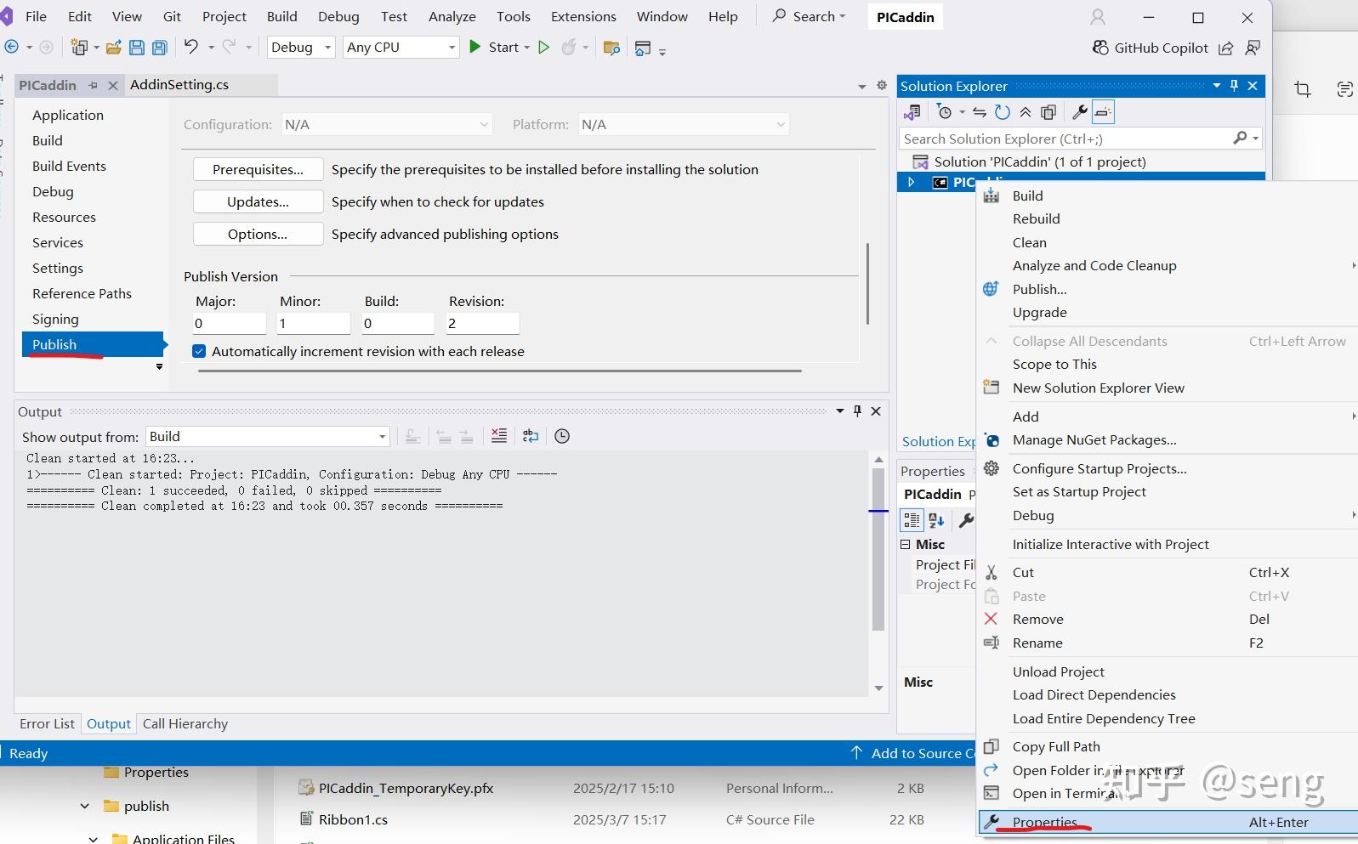Click the Revision number input field
The height and width of the screenshot is (844, 1358).
(482, 323)
